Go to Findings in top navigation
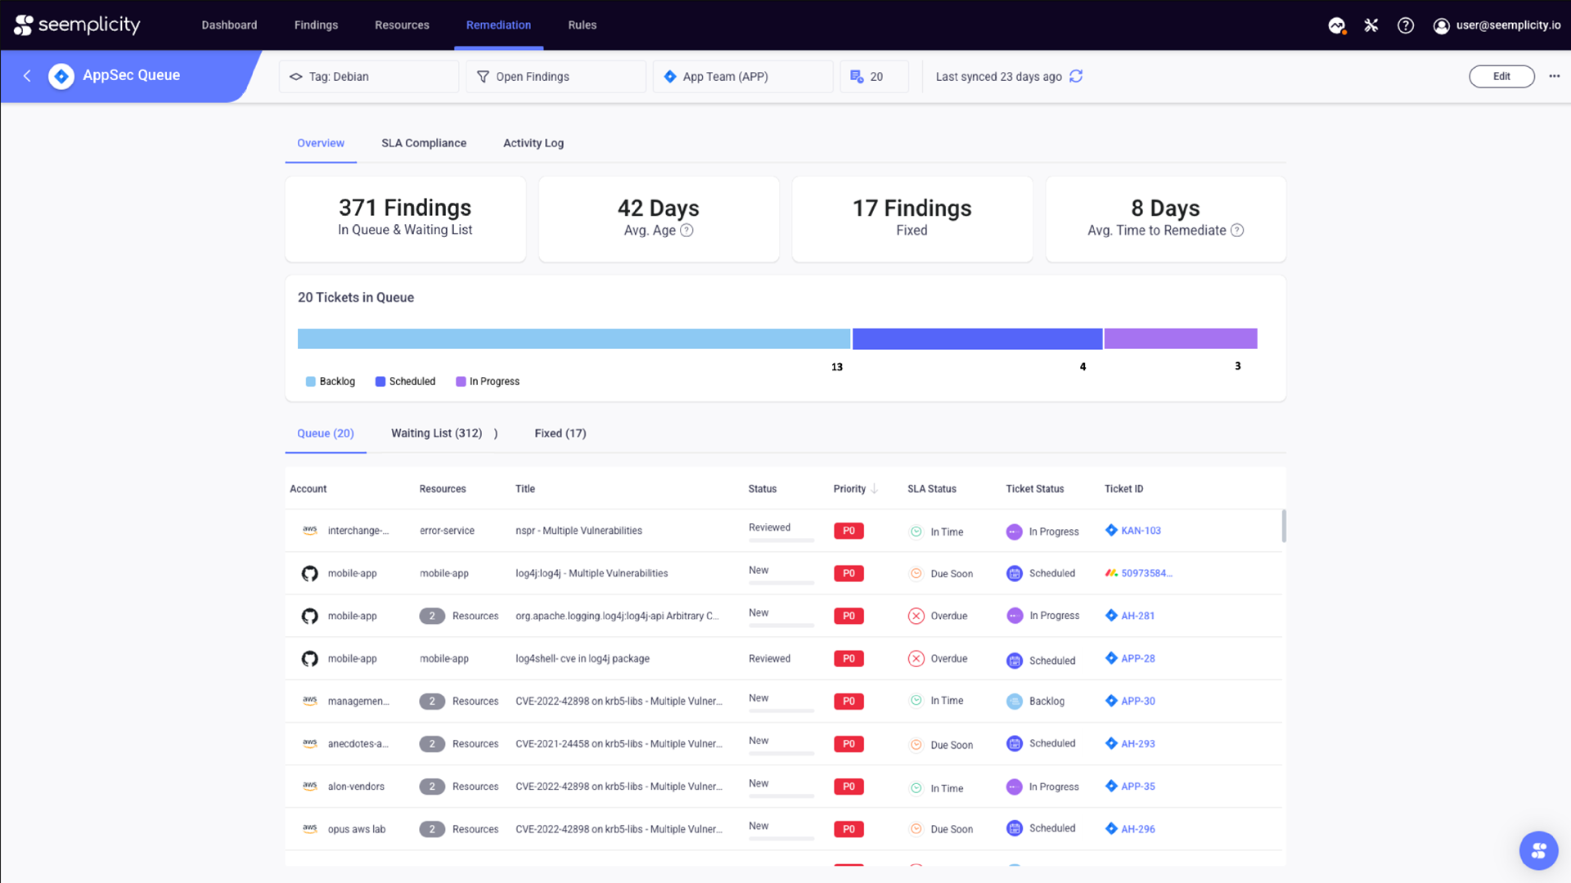 316,25
